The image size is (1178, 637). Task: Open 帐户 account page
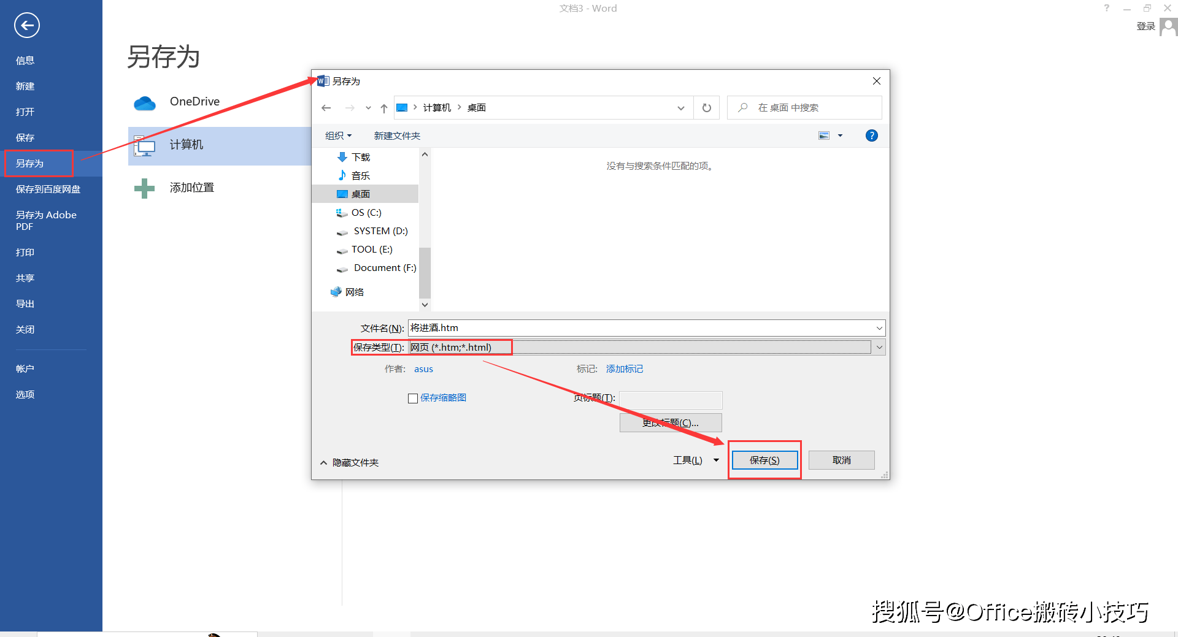[25, 369]
